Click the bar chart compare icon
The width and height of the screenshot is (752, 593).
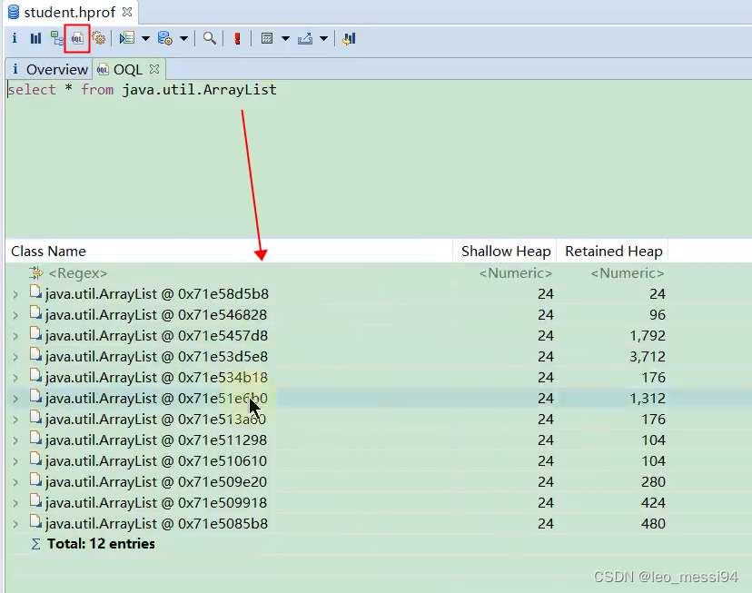coord(349,38)
